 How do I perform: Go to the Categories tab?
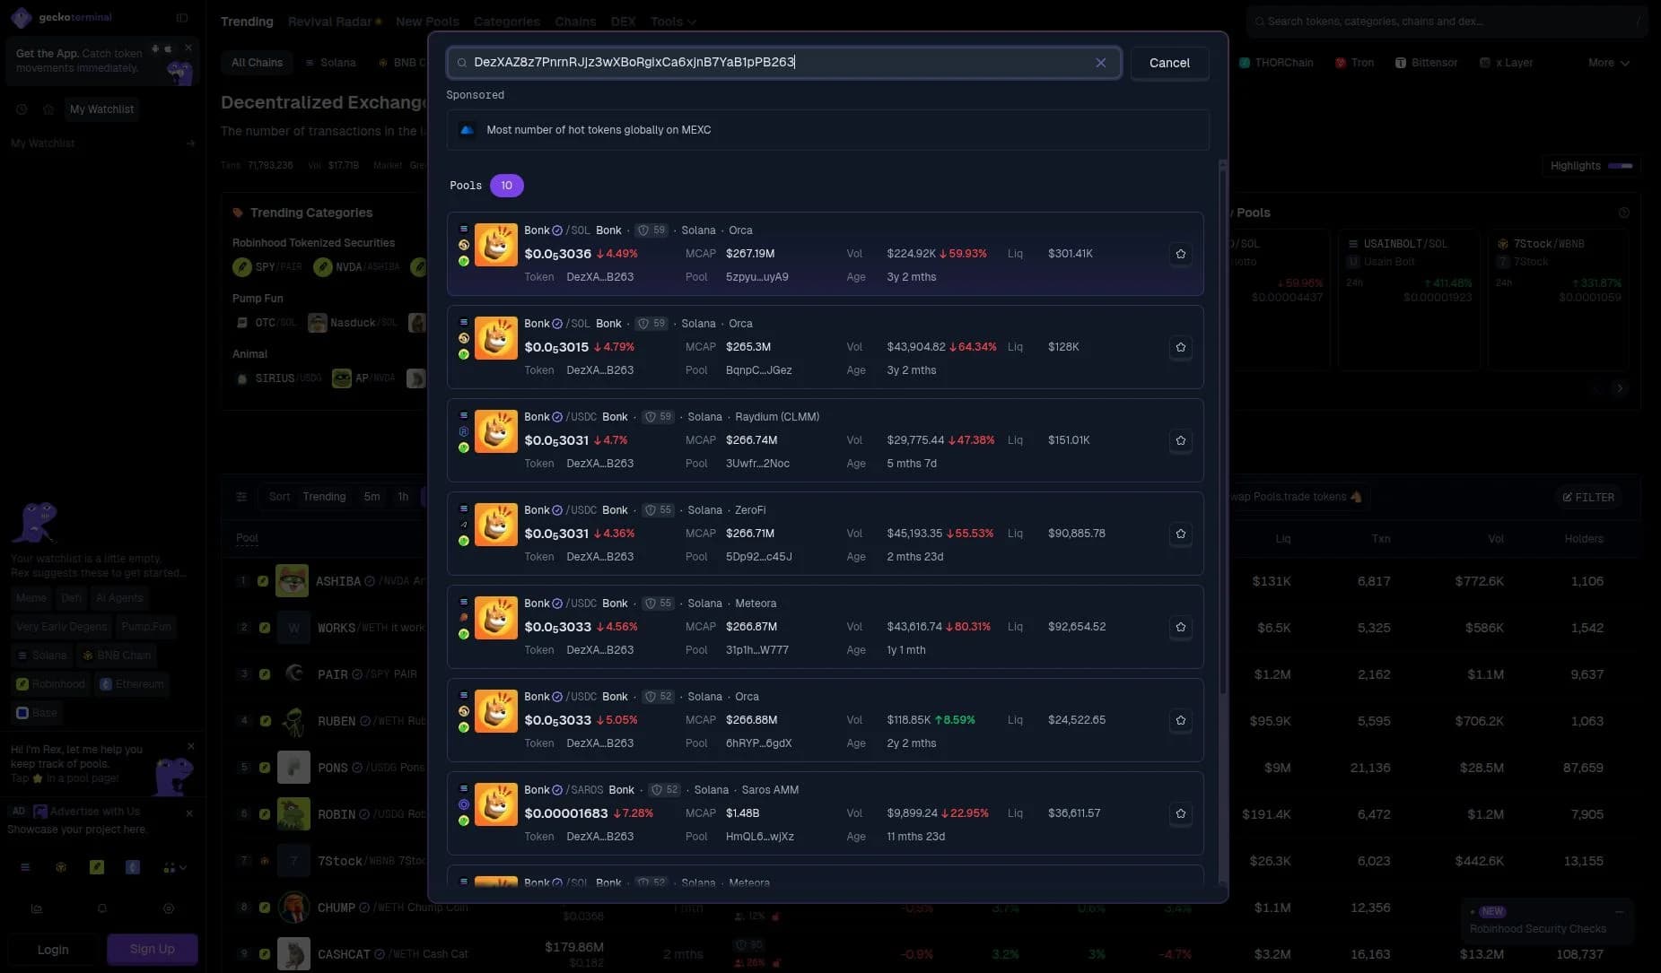pyautogui.click(x=507, y=22)
